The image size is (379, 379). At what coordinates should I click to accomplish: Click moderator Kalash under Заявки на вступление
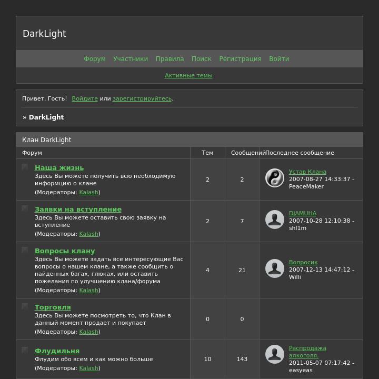(89, 234)
